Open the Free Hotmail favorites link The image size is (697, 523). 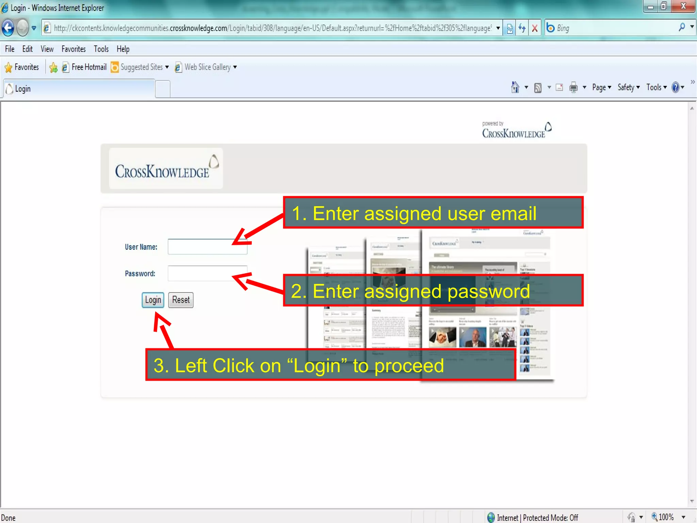pyautogui.click(x=84, y=67)
